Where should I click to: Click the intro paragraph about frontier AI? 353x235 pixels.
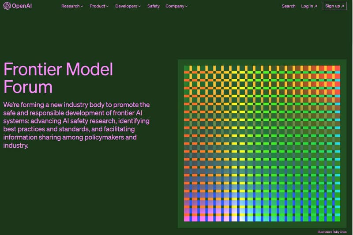(76, 125)
